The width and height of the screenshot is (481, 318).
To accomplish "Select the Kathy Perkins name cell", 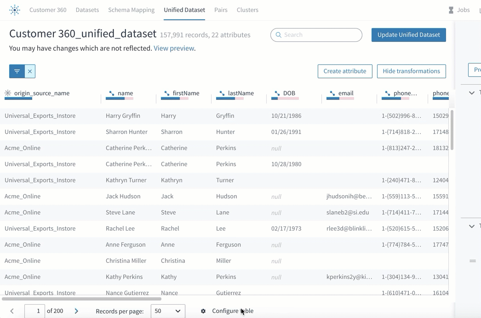I will pyautogui.click(x=124, y=277).
